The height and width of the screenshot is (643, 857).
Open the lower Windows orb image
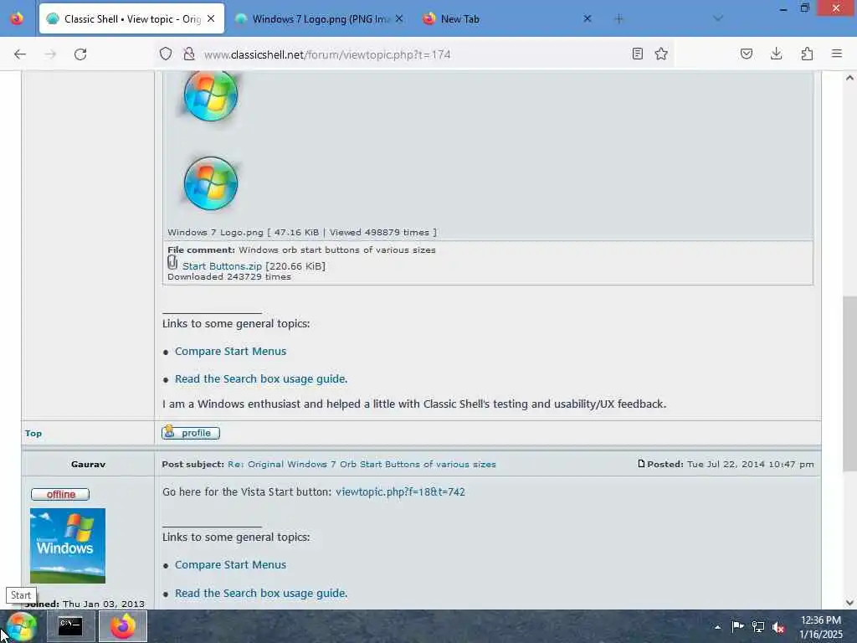click(x=210, y=183)
